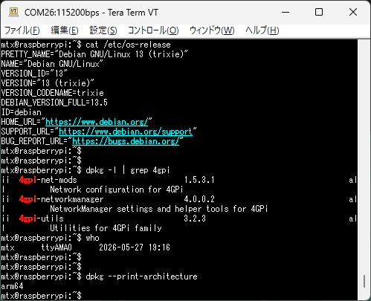Click the NAME="Debian GNU/Linux" line
The image size is (371, 301).
[x=52, y=64]
